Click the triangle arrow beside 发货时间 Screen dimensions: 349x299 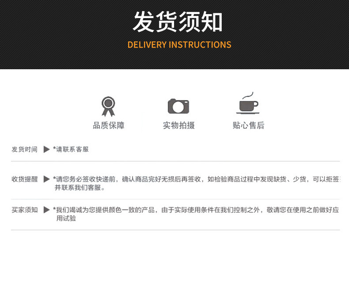46,149
